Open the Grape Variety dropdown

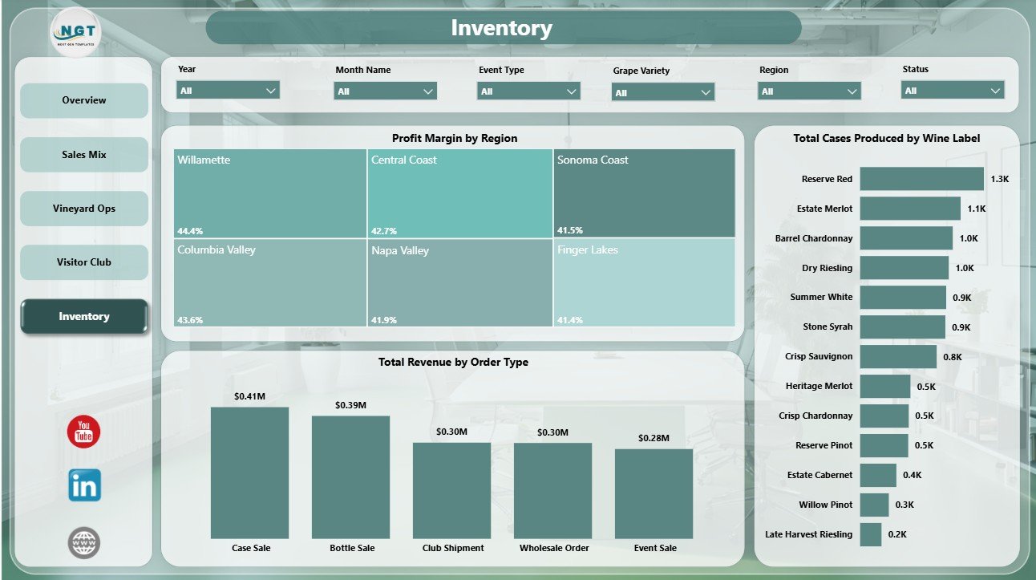(663, 92)
